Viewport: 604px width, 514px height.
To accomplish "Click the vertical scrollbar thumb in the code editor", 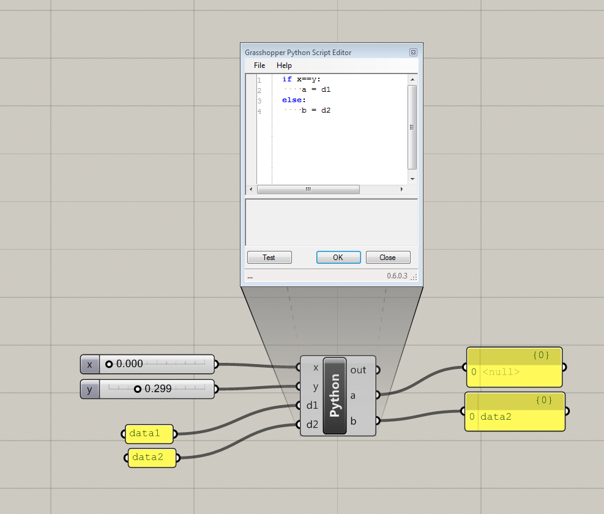I will point(412,127).
